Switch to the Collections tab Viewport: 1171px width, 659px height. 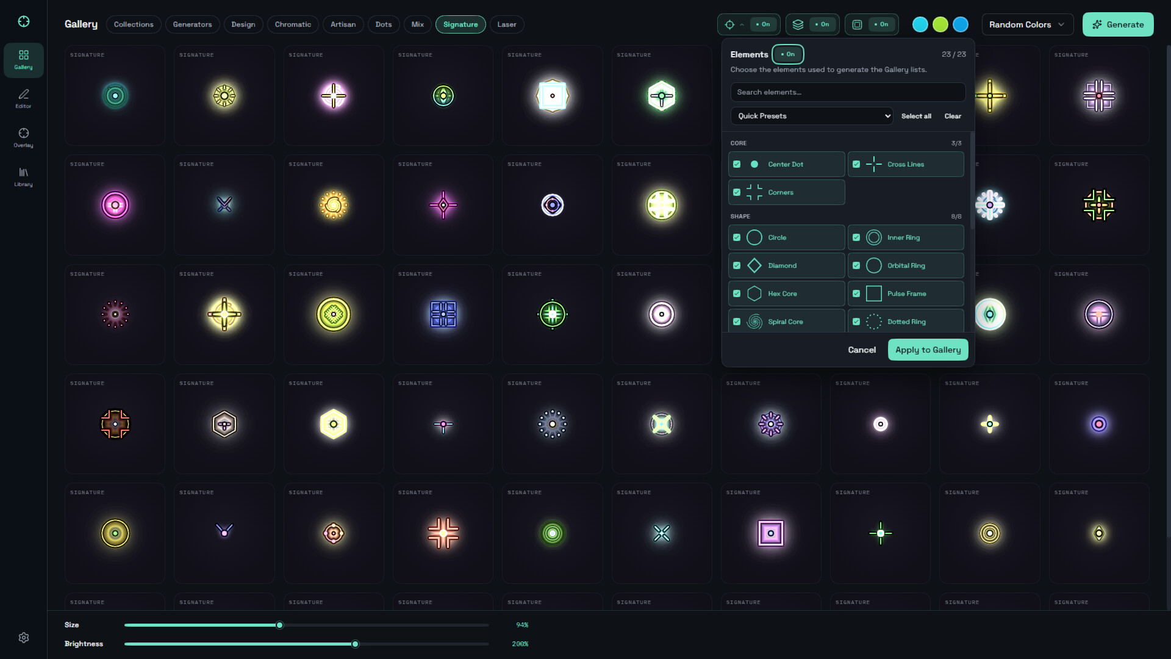134,24
